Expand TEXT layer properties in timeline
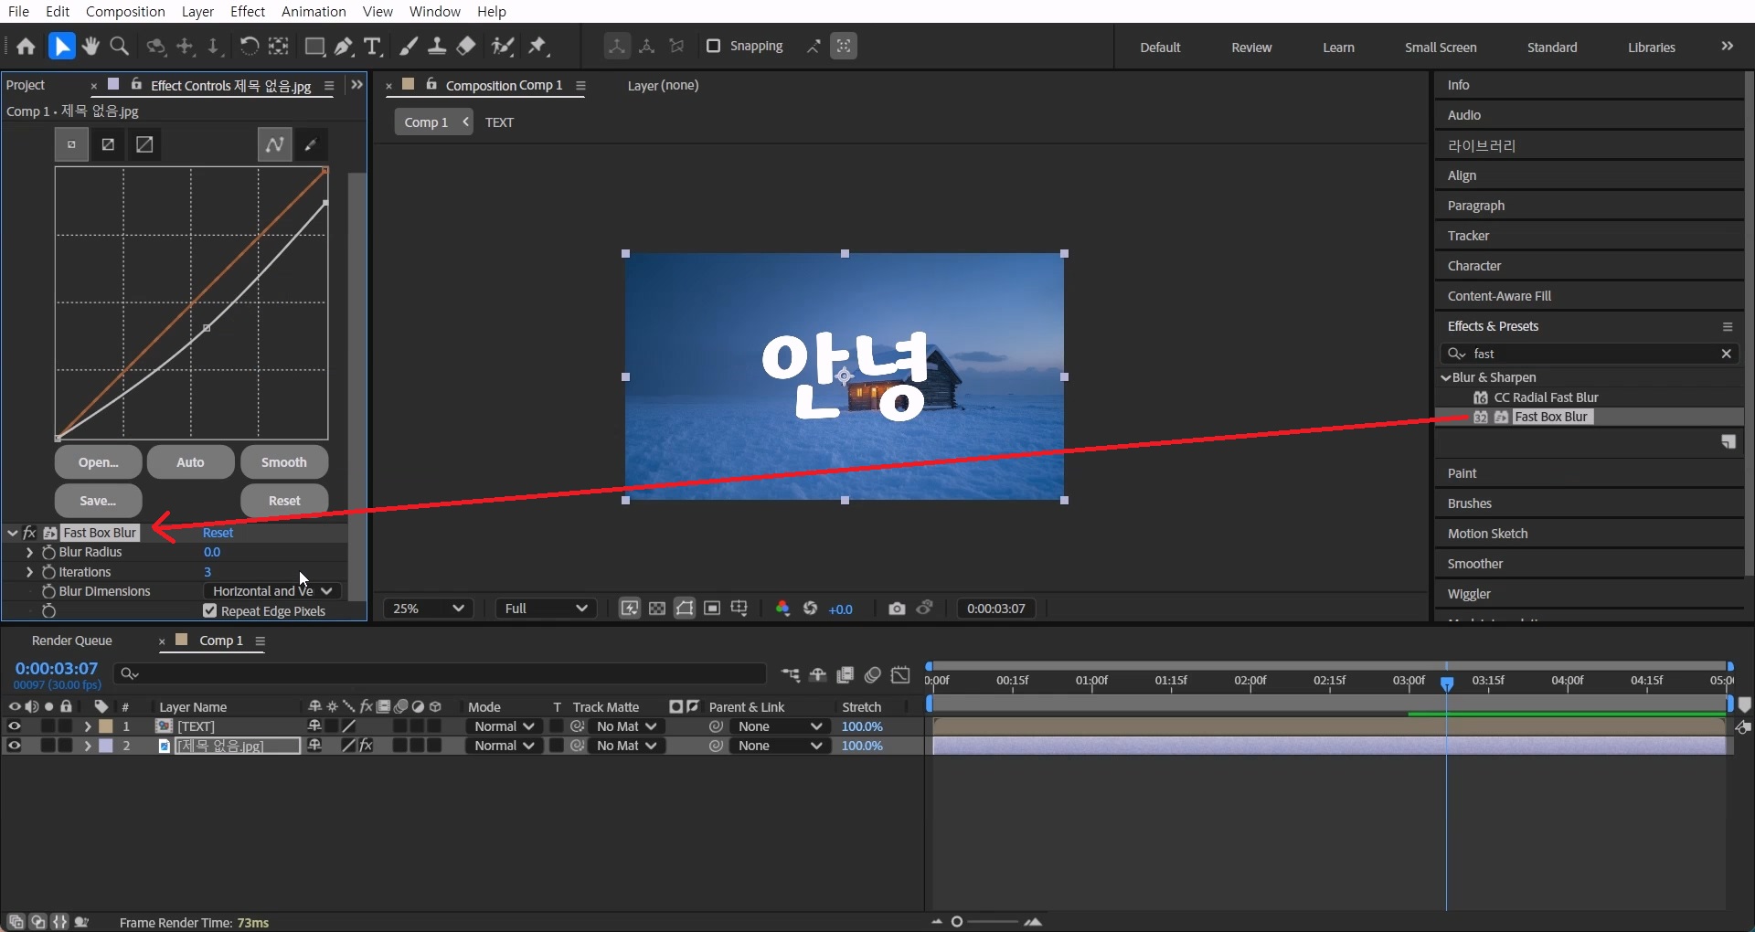1755x932 pixels. click(x=88, y=726)
